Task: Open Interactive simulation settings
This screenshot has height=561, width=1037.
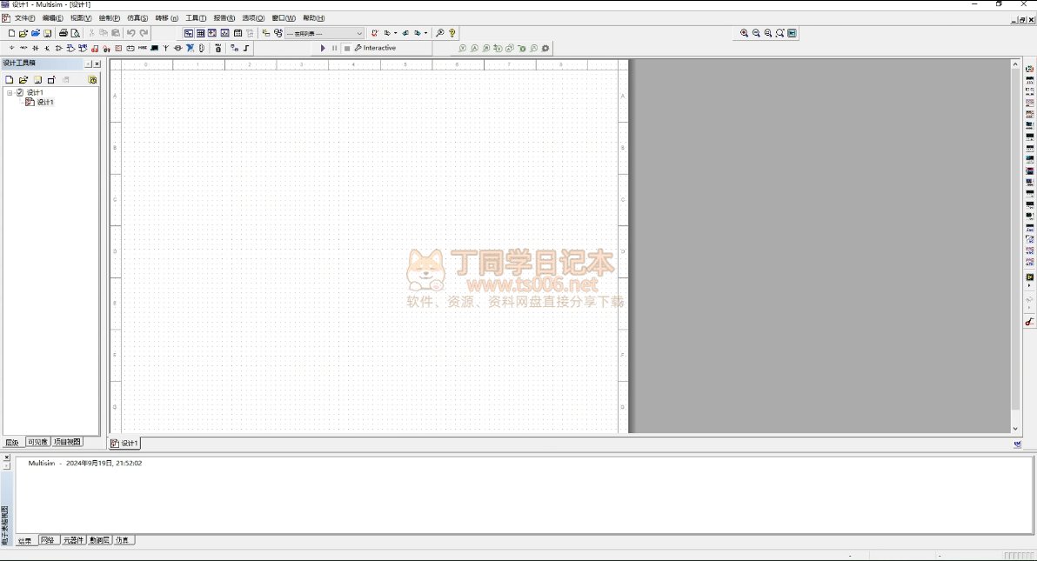Action: click(x=375, y=49)
